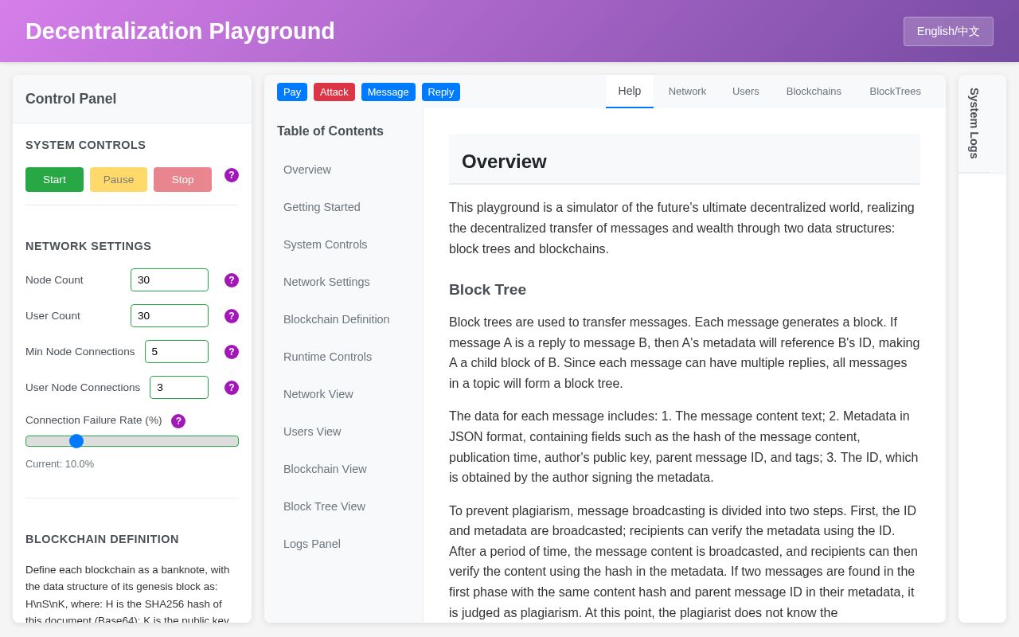
Task: Click the Pause button
Action: pos(119,179)
